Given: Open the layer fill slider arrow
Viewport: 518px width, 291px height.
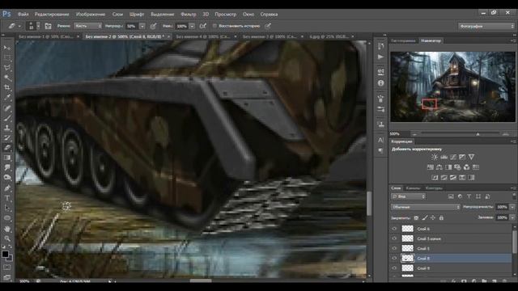Looking at the screenshot, I should (x=512, y=217).
